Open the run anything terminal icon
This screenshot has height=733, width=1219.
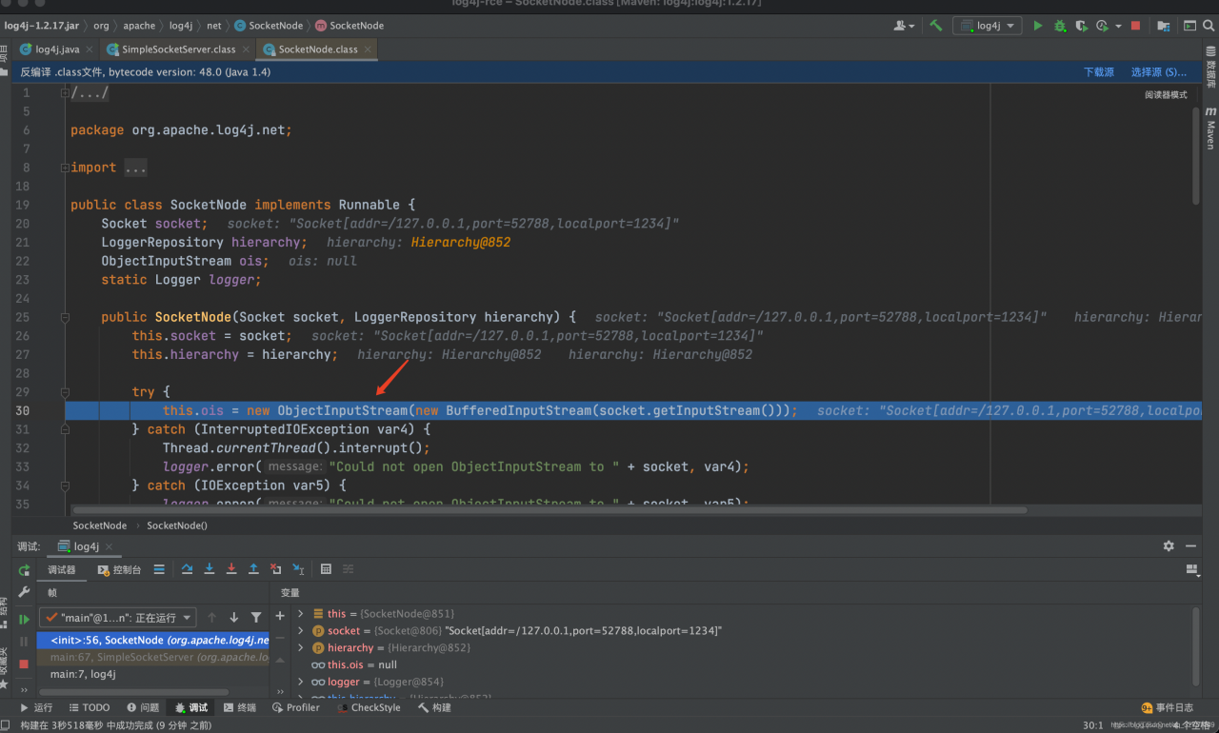tap(1189, 26)
